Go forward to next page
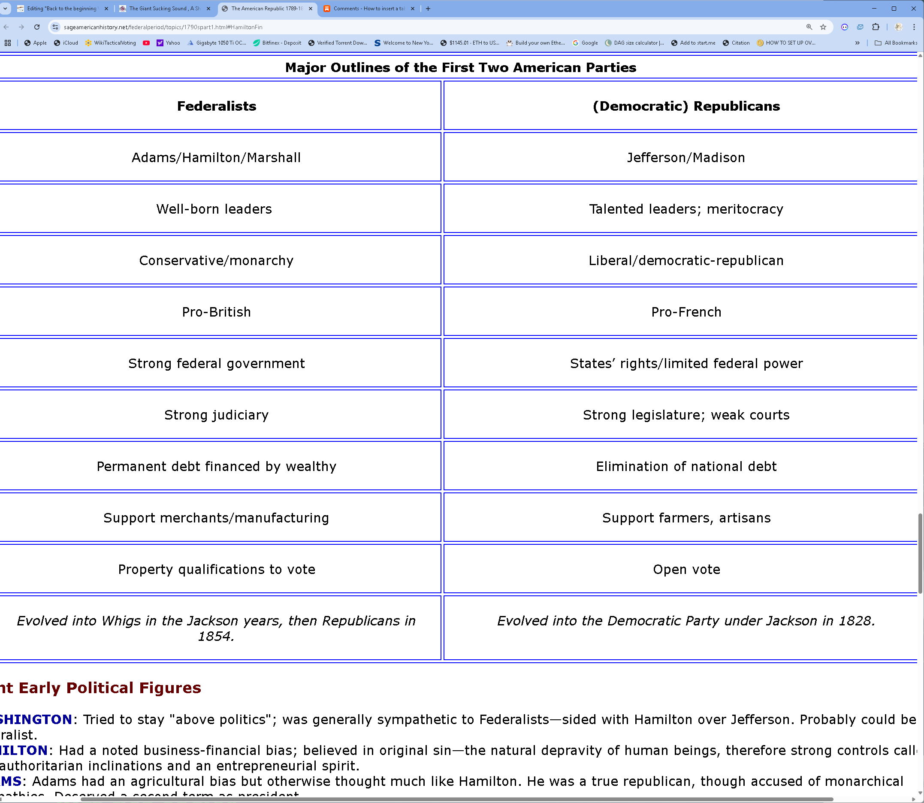This screenshot has height=803, width=924. coord(21,27)
